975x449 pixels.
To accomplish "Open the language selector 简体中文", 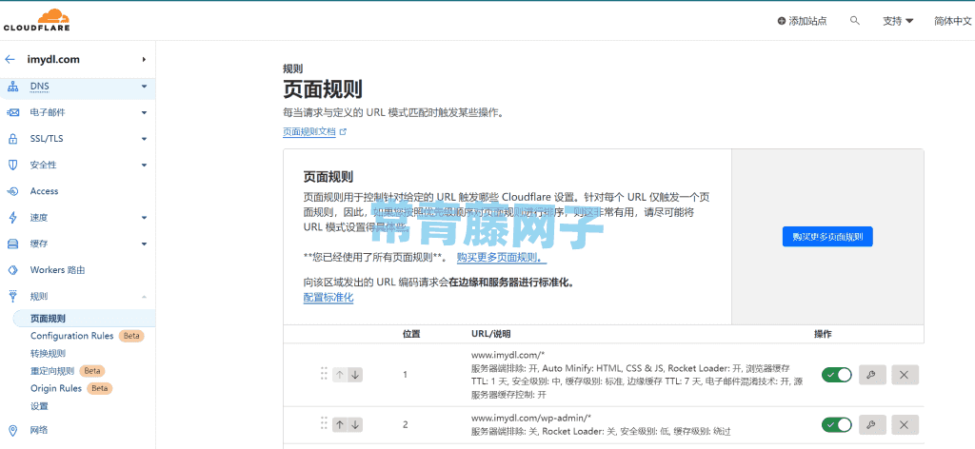I will pyautogui.click(x=952, y=21).
